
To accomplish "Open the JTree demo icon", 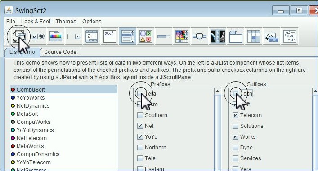I will point(289,36).
